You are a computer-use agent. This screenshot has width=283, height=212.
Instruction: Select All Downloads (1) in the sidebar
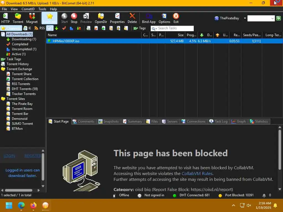[x=19, y=34]
